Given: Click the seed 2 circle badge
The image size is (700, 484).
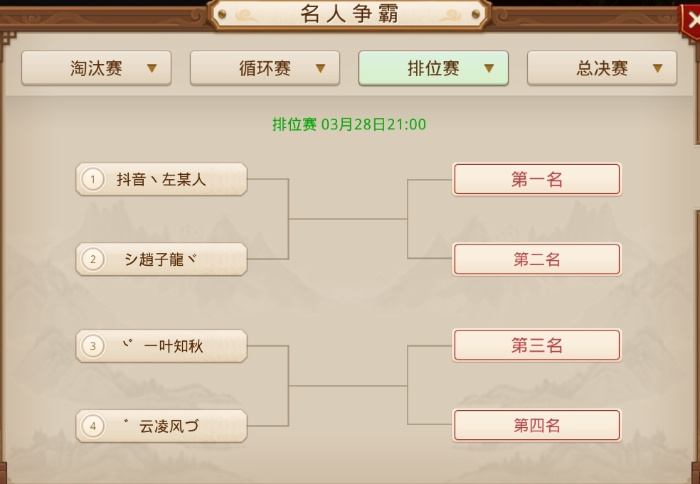Looking at the screenshot, I should click(93, 259).
